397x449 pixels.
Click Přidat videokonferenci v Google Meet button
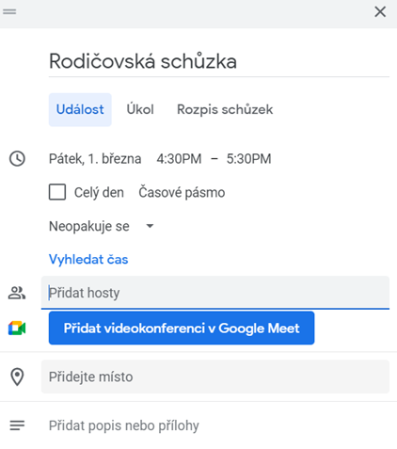pos(182,329)
